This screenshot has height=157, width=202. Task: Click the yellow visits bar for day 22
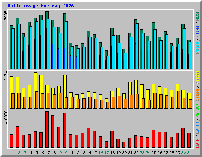pyautogui.click(x=136, y=87)
